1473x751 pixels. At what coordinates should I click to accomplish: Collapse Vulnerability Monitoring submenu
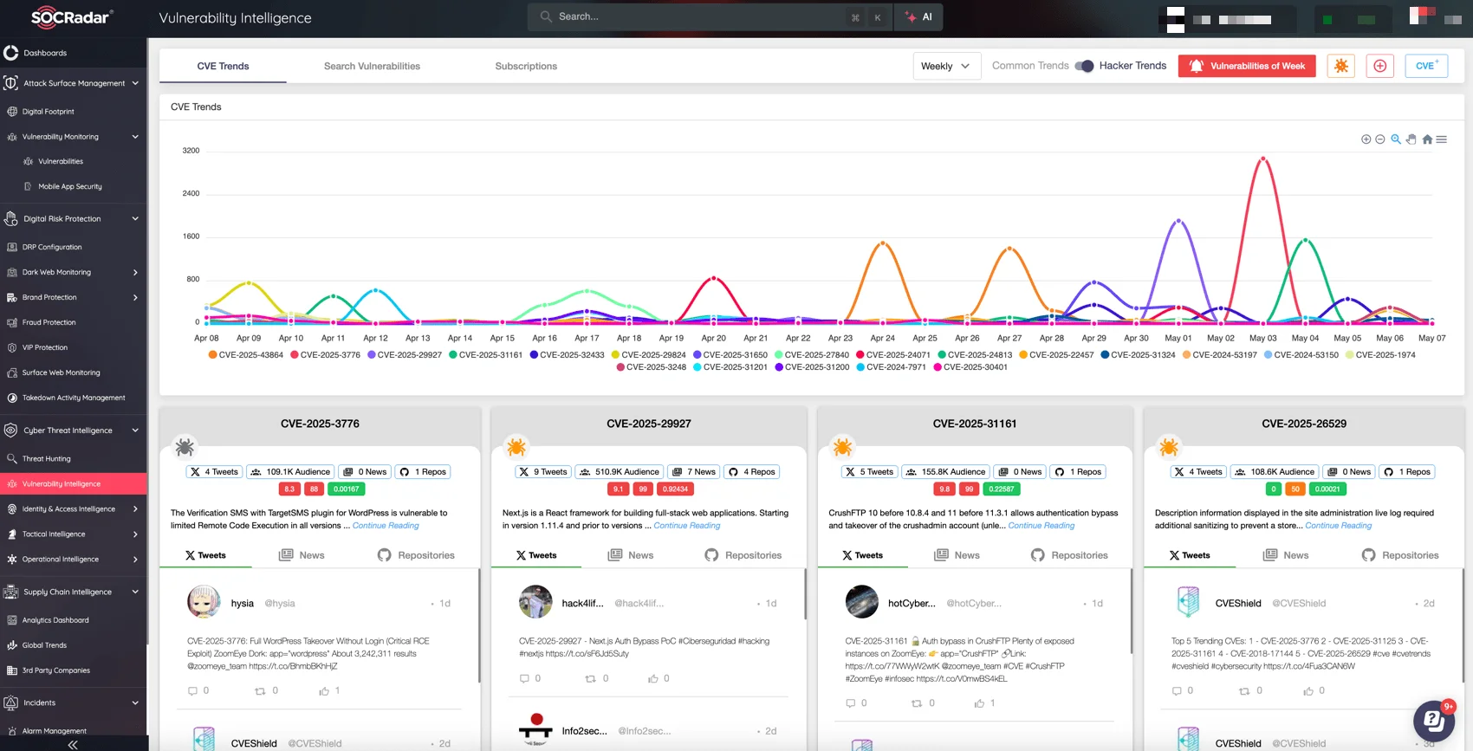tap(135, 137)
